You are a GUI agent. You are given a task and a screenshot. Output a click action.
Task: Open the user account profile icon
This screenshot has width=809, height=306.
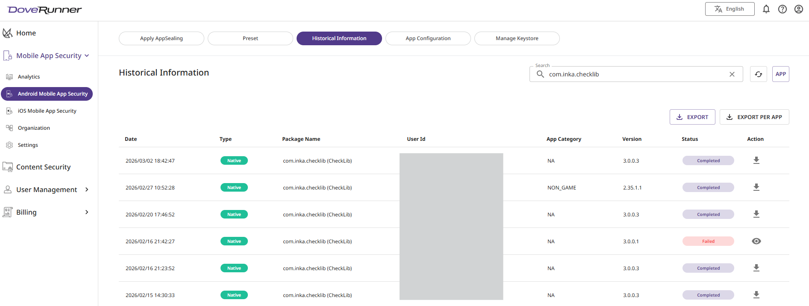pyautogui.click(x=798, y=9)
